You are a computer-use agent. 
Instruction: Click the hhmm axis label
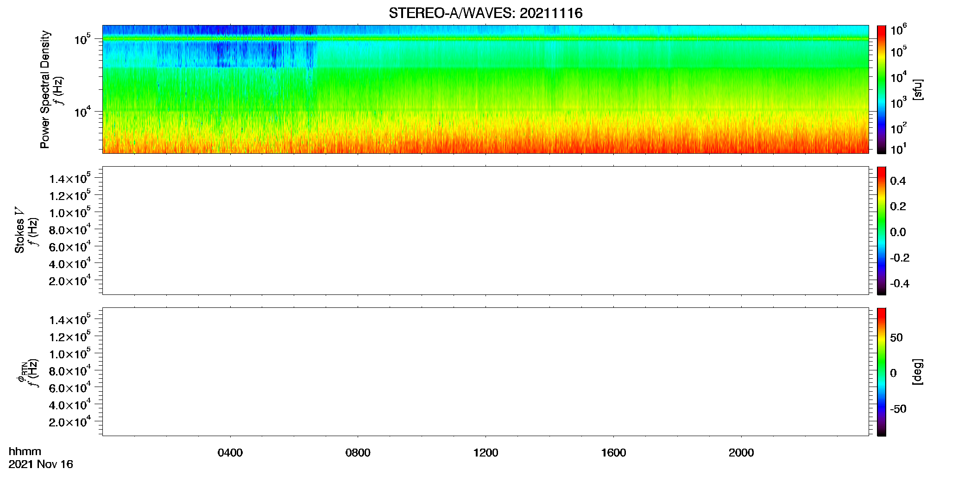pyautogui.click(x=25, y=451)
